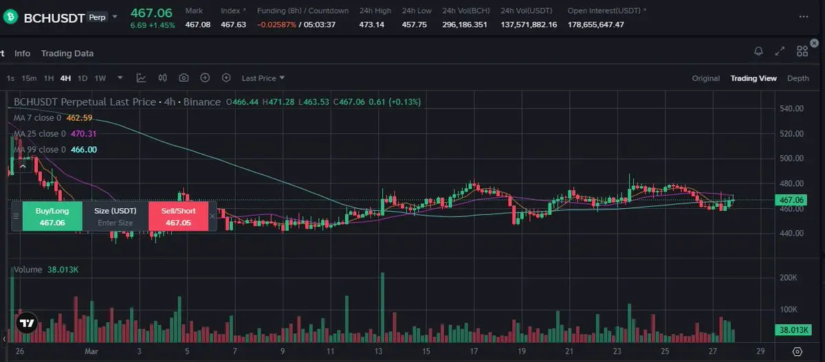This screenshot has width=825, height=362.
Task: Select the 1s time interval
Action: 10,78
